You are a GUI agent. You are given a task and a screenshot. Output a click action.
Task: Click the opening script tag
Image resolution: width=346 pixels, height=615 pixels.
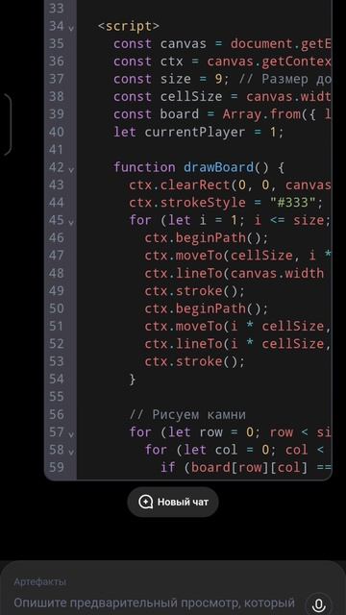[129, 26]
